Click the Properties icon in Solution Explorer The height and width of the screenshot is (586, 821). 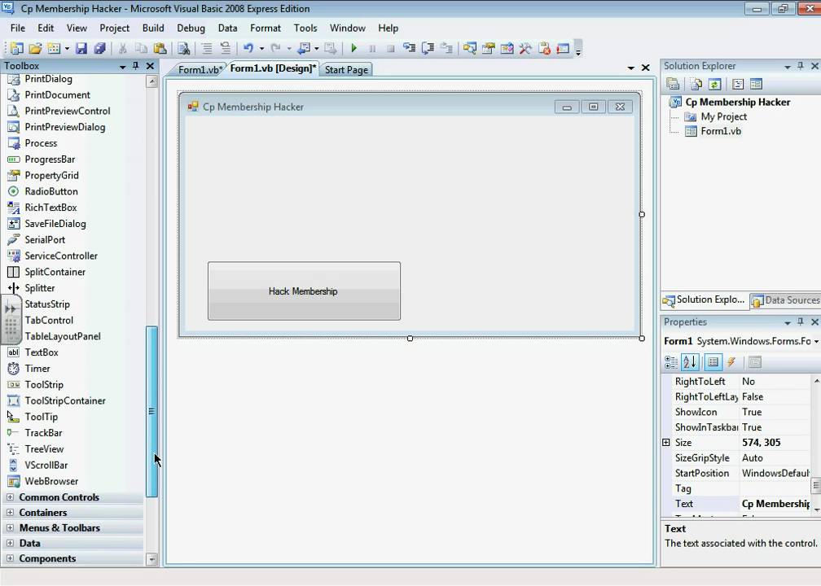[x=673, y=85]
